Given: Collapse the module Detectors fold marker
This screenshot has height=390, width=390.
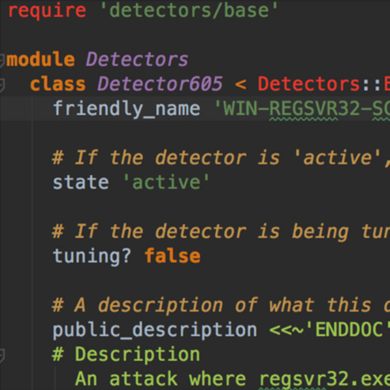Looking at the screenshot, I should [2, 60].
